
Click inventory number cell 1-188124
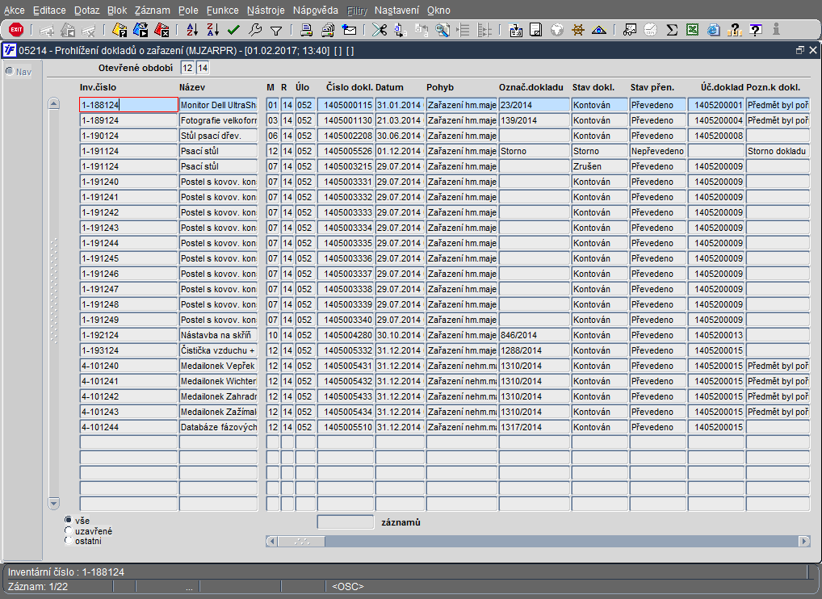pyautogui.click(x=128, y=105)
